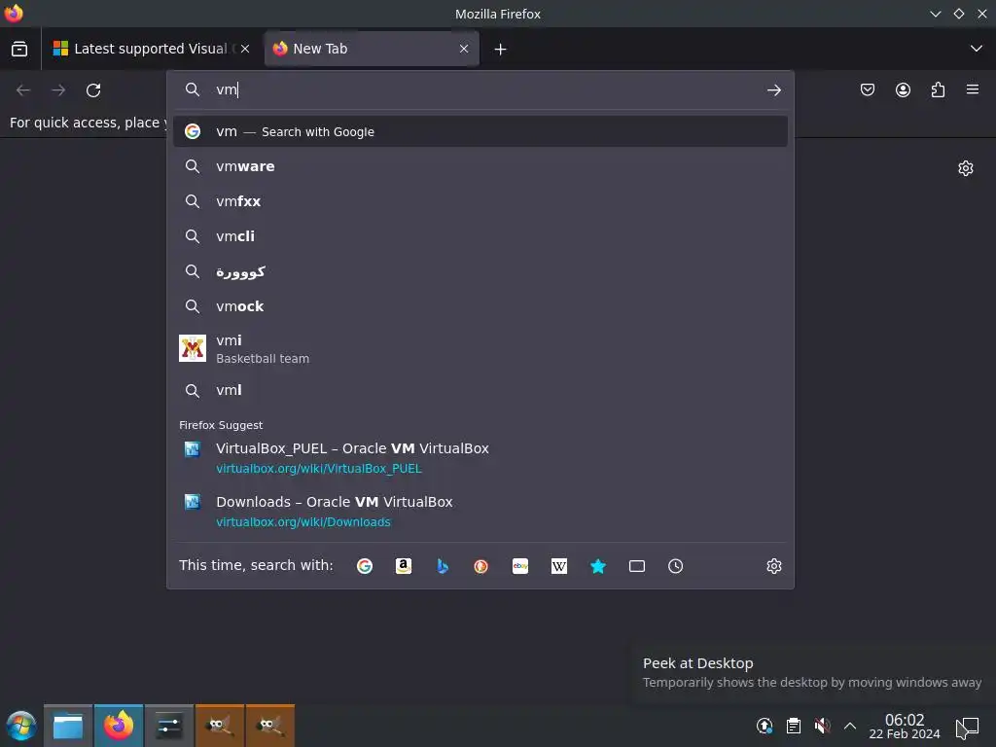Close the Latest supported Visual tab
This screenshot has height=747, width=996.
[x=244, y=49]
